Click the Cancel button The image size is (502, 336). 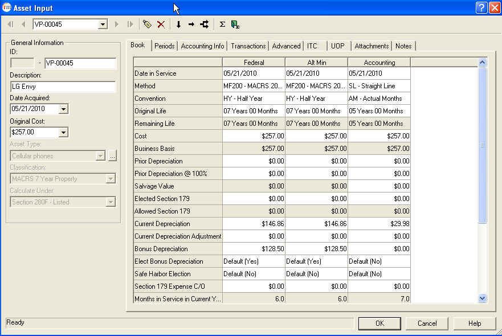(426, 323)
